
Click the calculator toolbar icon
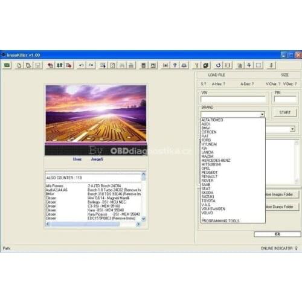(x=144, y=65)
